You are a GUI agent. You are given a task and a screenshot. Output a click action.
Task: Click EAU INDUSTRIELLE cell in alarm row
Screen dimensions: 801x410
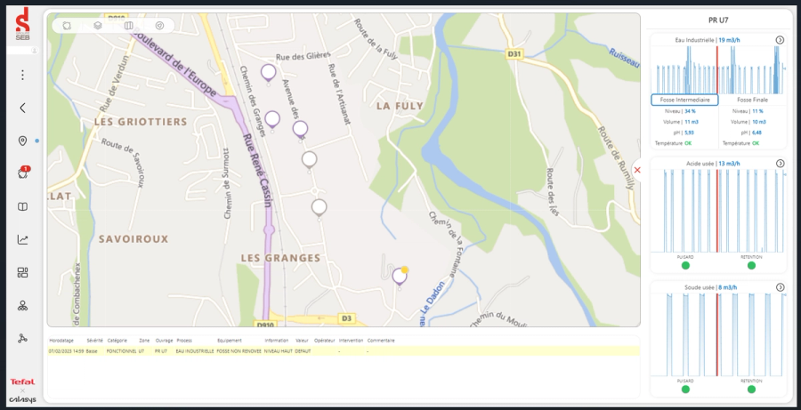coord(195,351)
